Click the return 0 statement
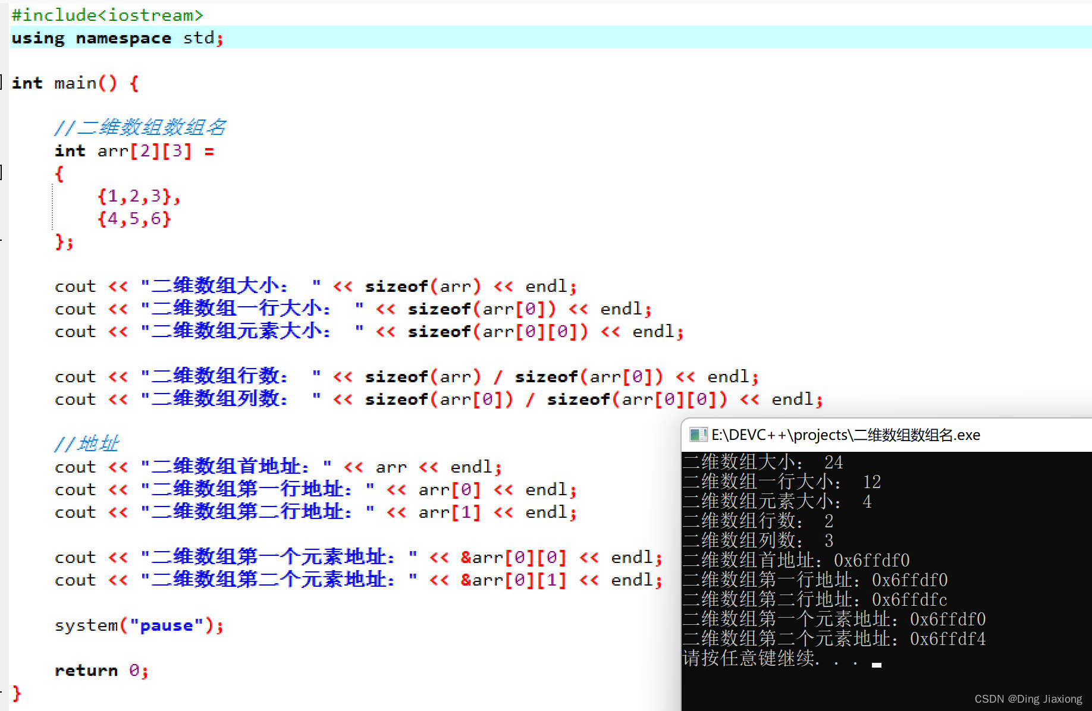The width and height of the screenshot is (1092, 711). point(101,670)
